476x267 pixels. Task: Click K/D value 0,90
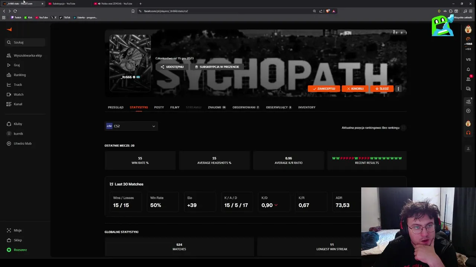coord(267,205)
